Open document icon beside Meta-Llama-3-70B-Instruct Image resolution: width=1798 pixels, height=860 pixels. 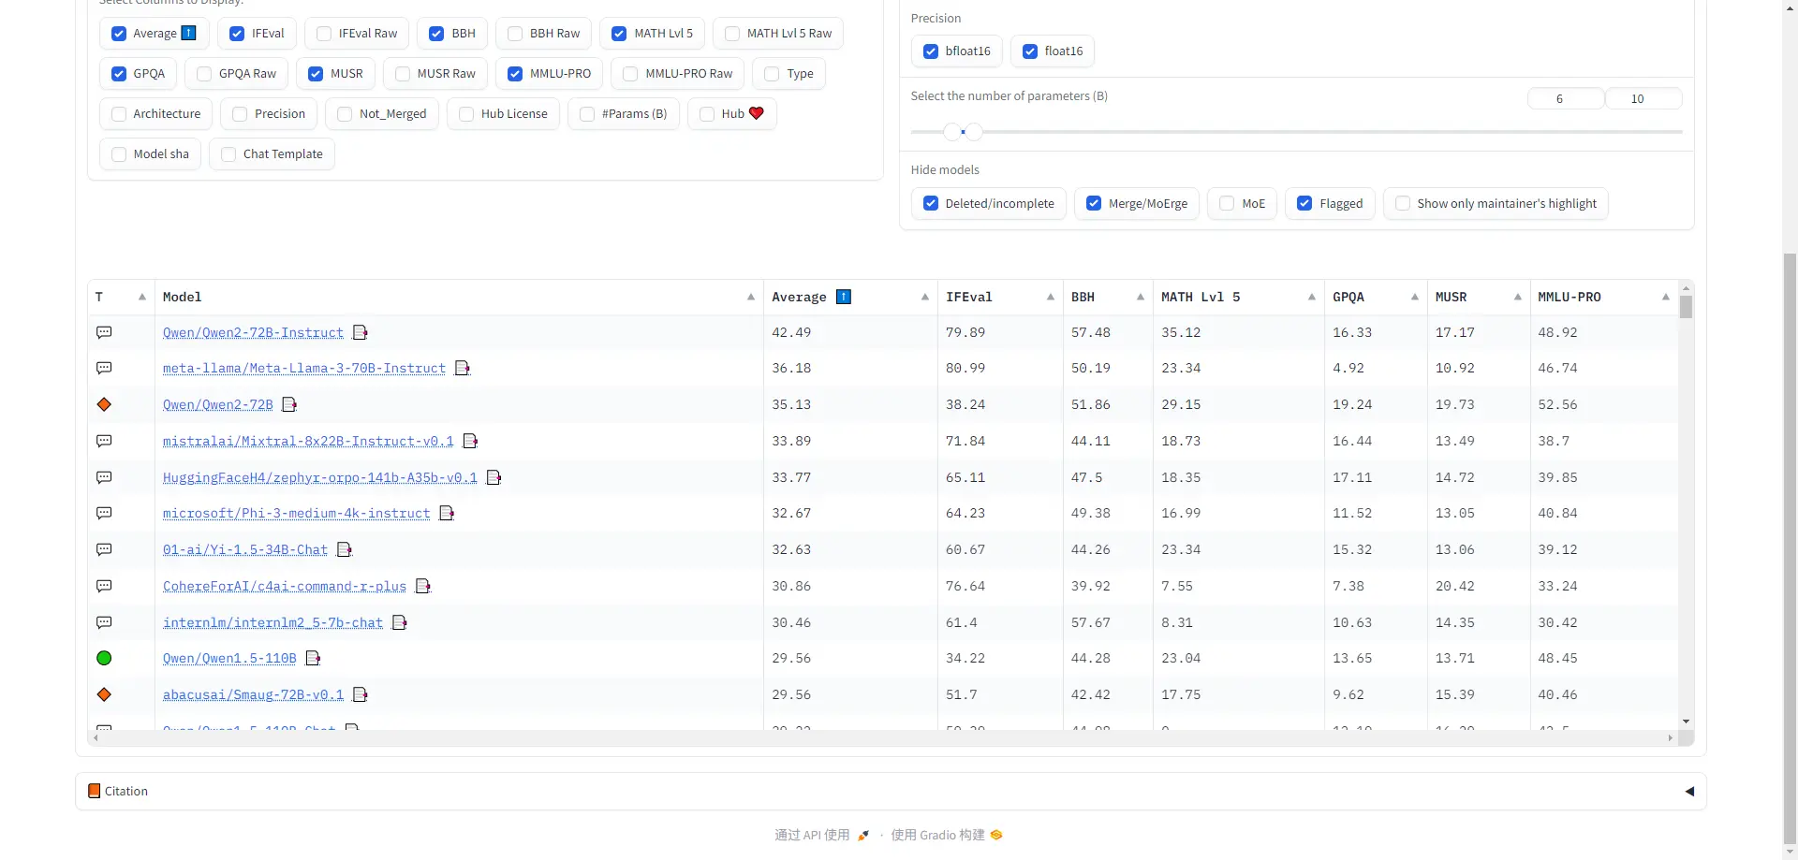tap(463, 368)
